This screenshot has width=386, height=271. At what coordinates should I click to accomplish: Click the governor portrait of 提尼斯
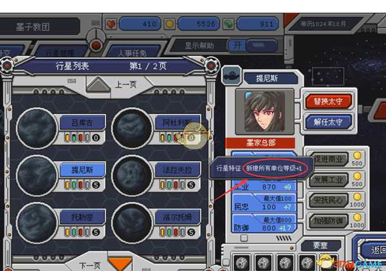[264, 111]
